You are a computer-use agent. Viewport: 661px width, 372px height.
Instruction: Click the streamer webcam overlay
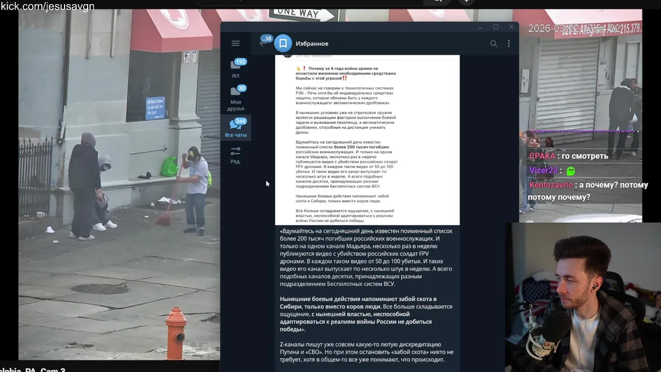point(583,297)
